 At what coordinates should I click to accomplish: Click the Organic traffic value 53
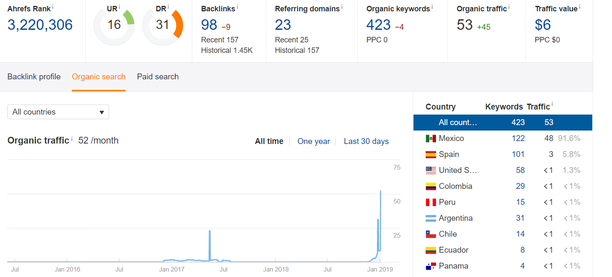point(465,25)
